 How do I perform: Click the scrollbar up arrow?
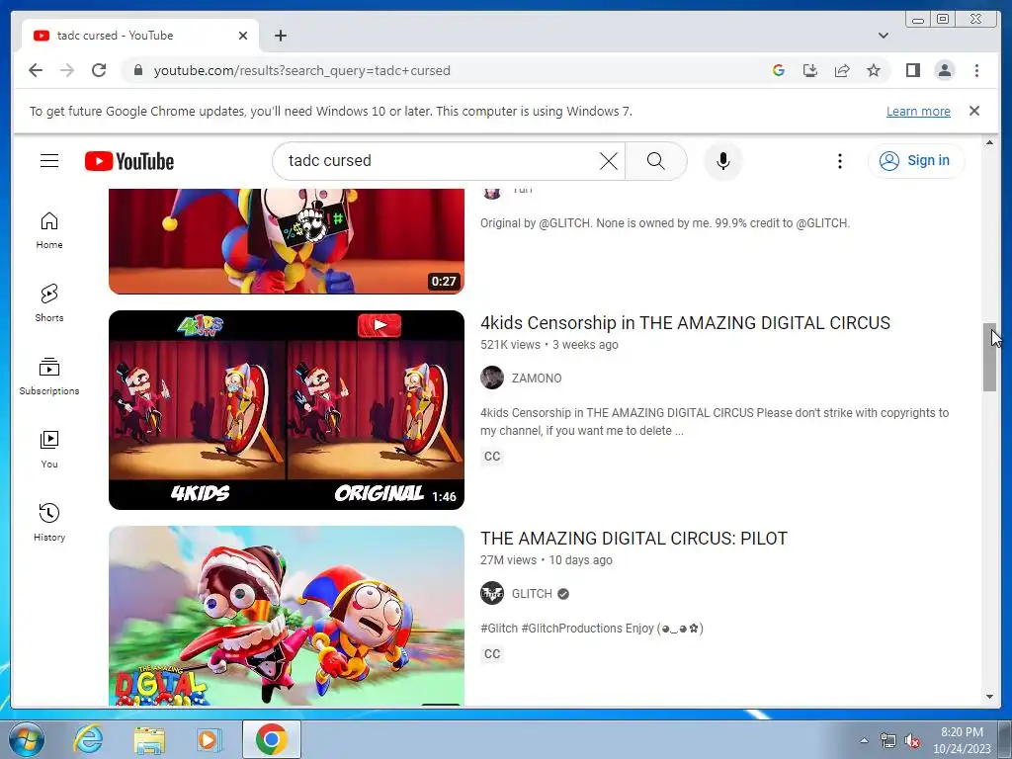click(x=989, y=142)
